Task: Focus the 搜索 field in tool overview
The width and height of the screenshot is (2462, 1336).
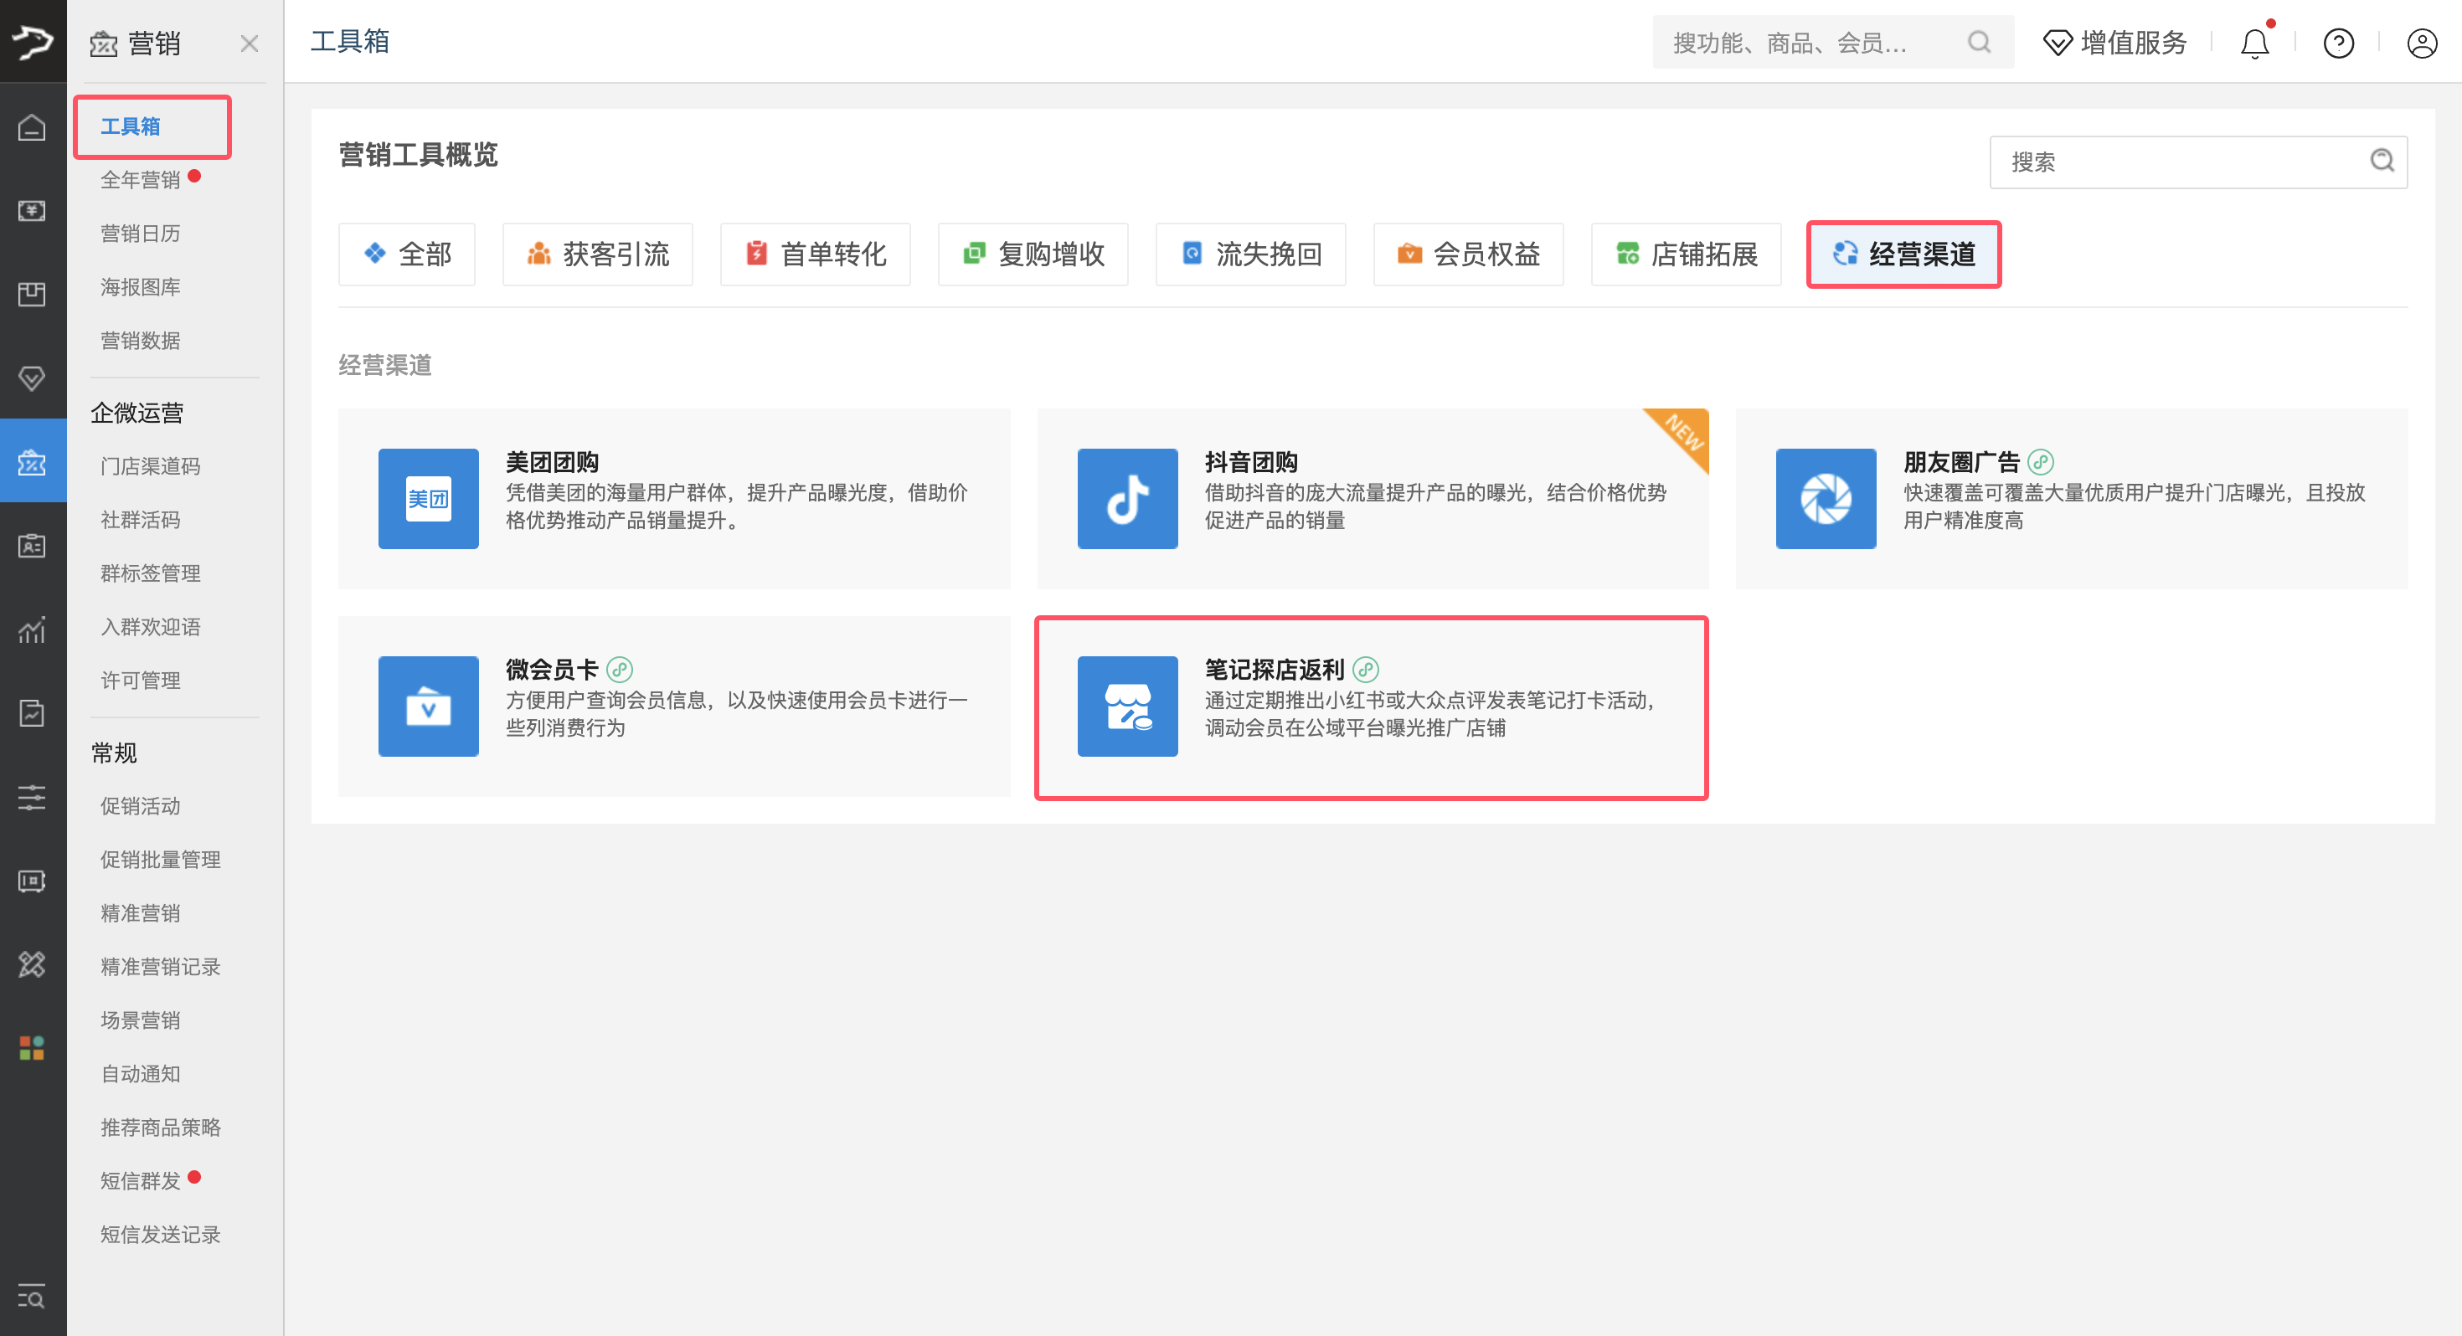Action: (x=2197, y=162)
